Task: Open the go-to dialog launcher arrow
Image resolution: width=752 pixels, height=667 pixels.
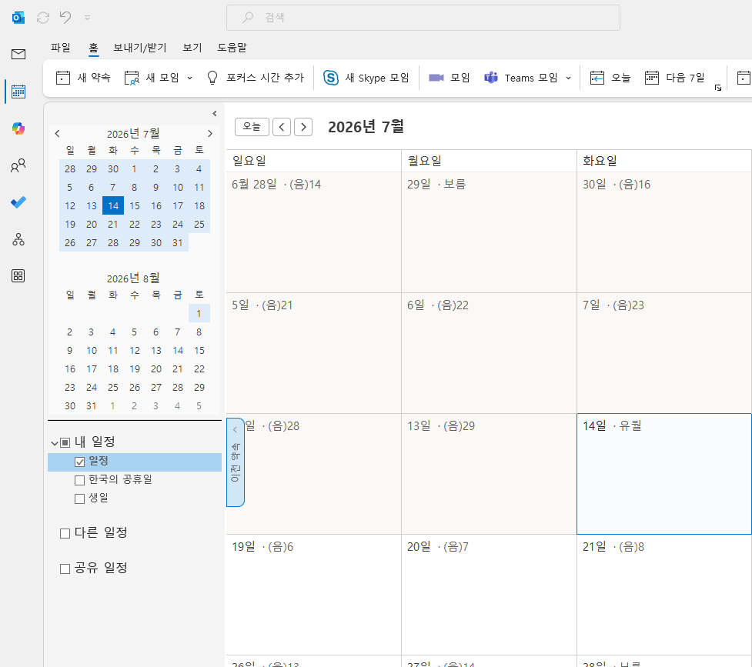Action: point(718,88)
